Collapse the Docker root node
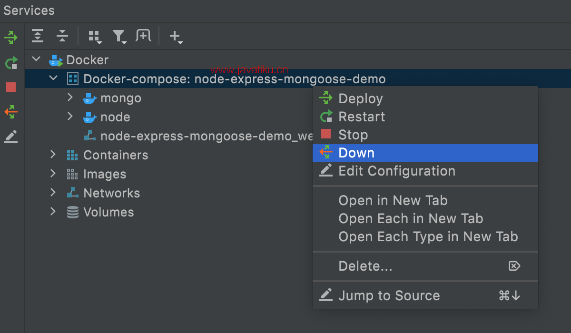The width and height of the screenshot is (571, 333). (36, 59)
